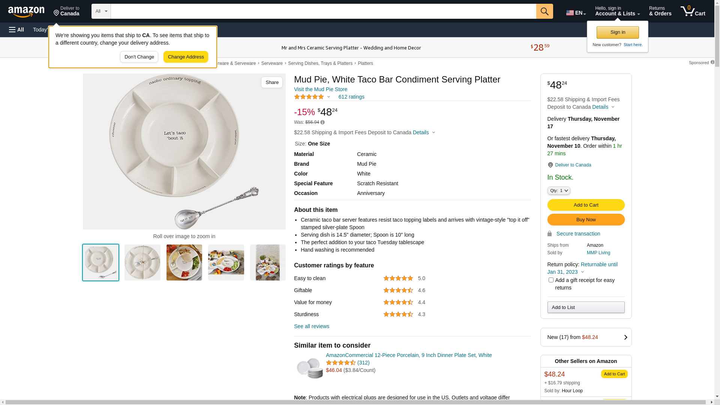Click the search magnifying glass button
720x405 pixels.
tap(544, 11)
